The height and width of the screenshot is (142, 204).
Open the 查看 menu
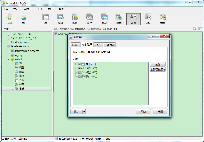pos(16,9)
